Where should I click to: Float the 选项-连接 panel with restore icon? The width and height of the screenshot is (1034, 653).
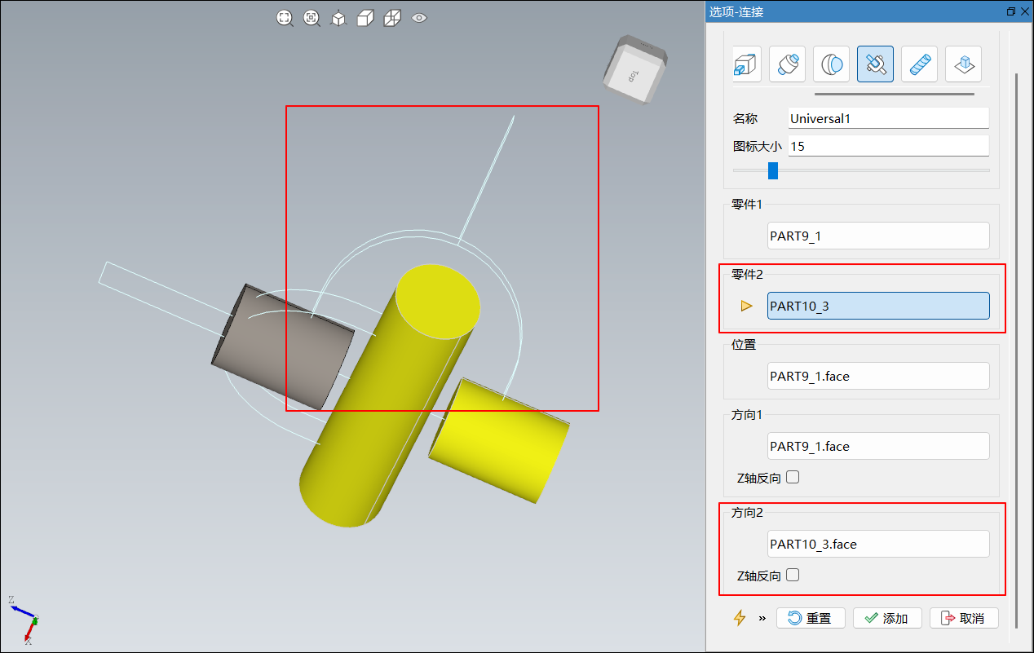pyautogui.click(x=1011, y=11)
